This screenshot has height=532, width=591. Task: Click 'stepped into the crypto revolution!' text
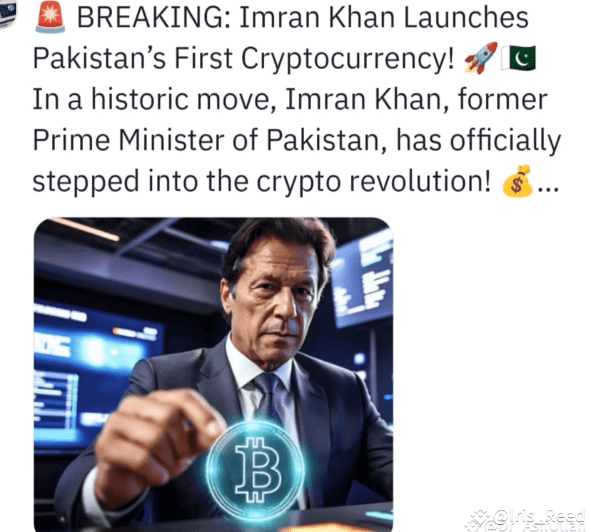tap(262, 182)
